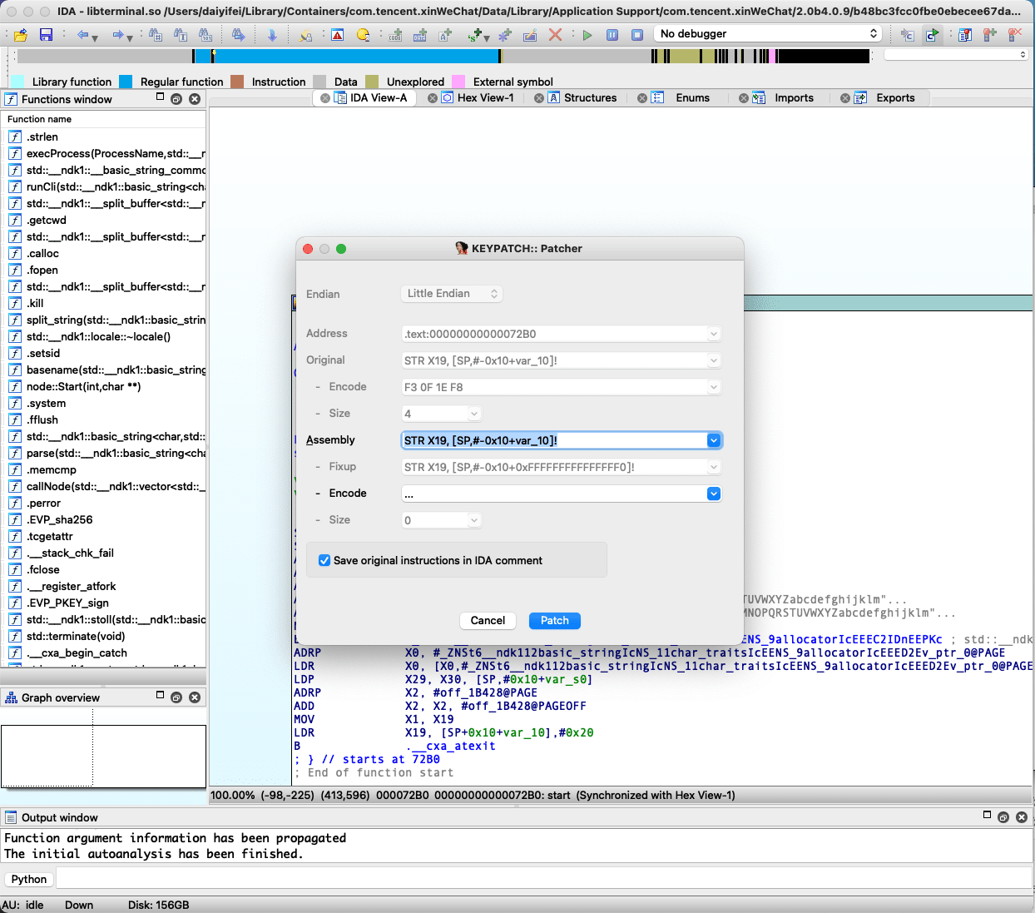Click the function icon beside .strlen
The height and width of the screenshot is (913, 1035).
(x=15, y=136)
